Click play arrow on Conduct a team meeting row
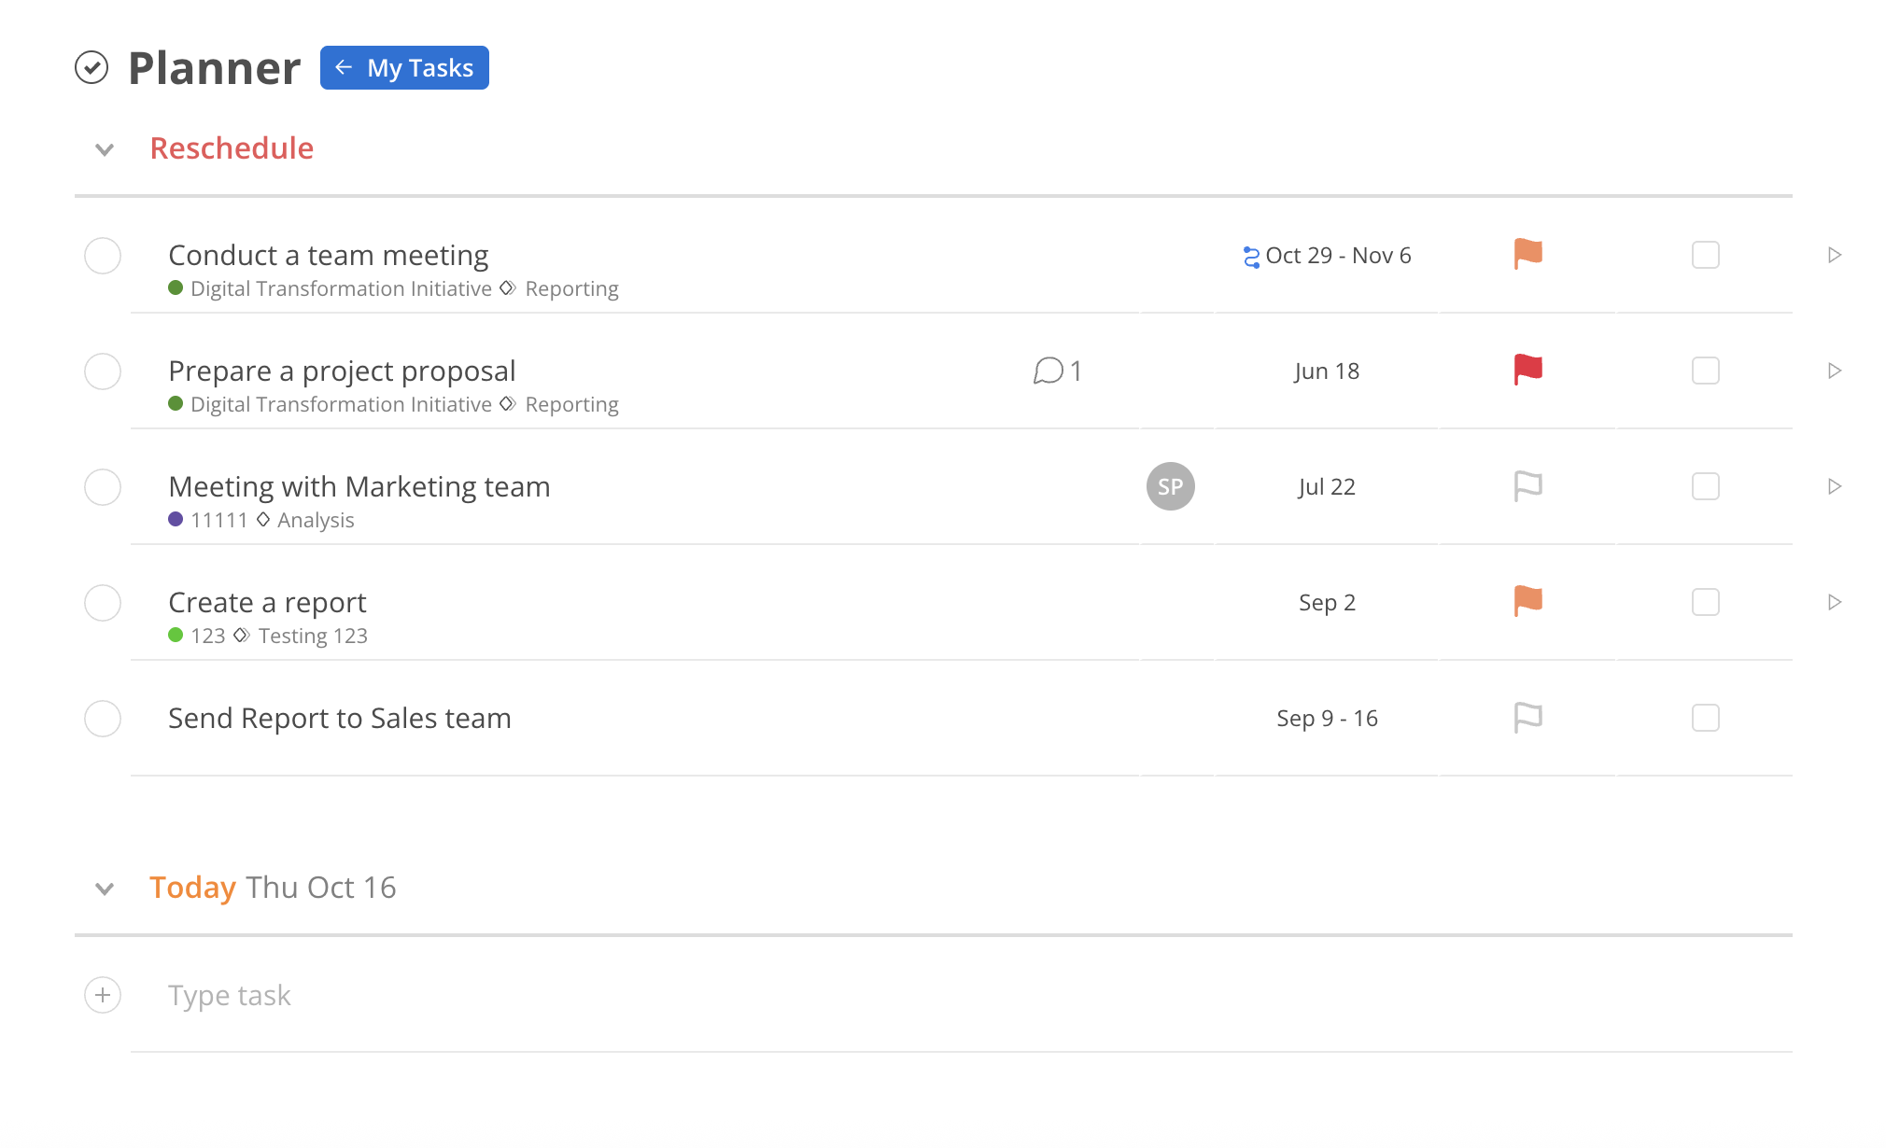The width and height of the screenshot is (1886, 1148). tap(1834, 255)
